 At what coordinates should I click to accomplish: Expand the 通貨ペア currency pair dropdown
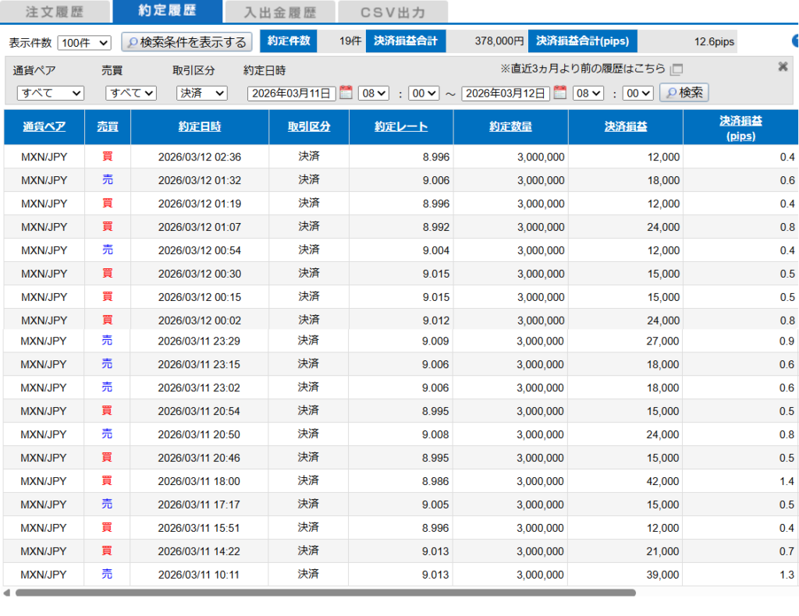pos(51,94)
